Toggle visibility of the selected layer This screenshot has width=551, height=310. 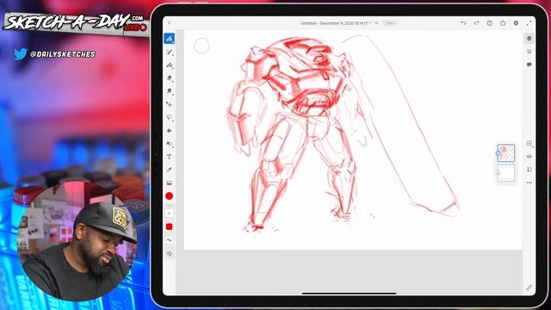(529, 157)
